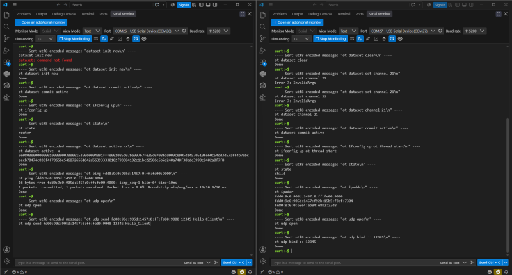Open remote window indicator in left status bar
Viewport: 512px width, 275px height.
tap(6, 272)
